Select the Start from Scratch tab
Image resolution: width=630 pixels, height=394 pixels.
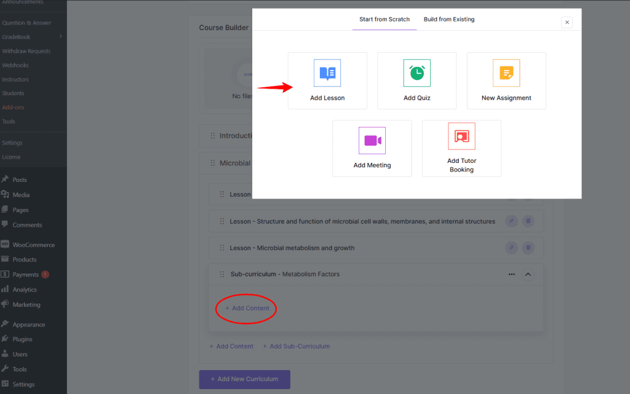[x=385, y=19]
